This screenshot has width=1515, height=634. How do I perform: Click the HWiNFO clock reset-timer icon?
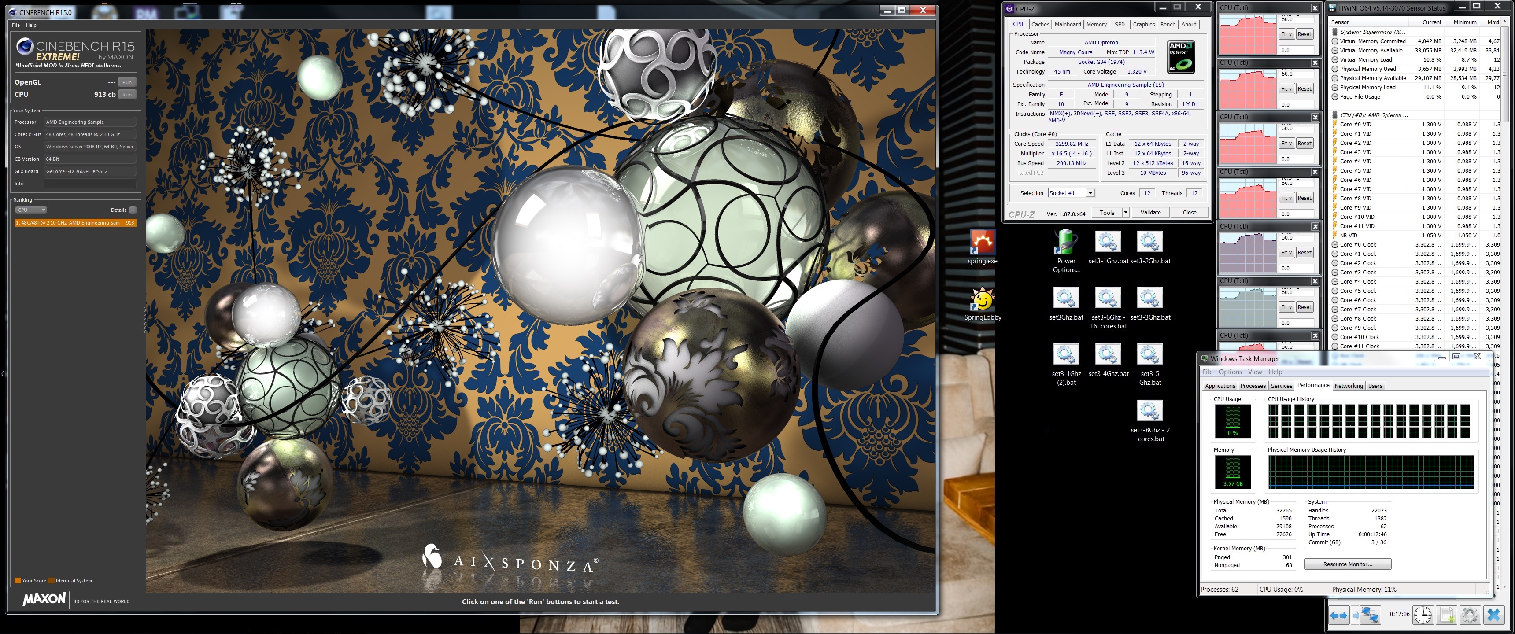pos(1423,615)
